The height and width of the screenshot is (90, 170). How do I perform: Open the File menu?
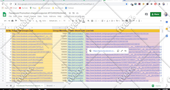pos(10,16)
